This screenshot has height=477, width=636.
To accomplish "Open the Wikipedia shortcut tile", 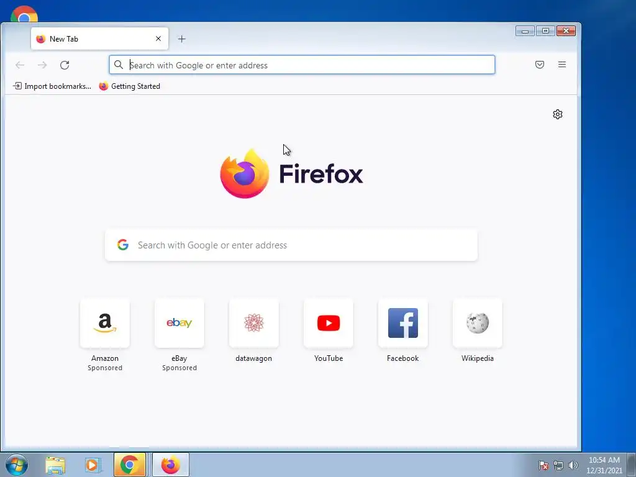I will [478, 323].
